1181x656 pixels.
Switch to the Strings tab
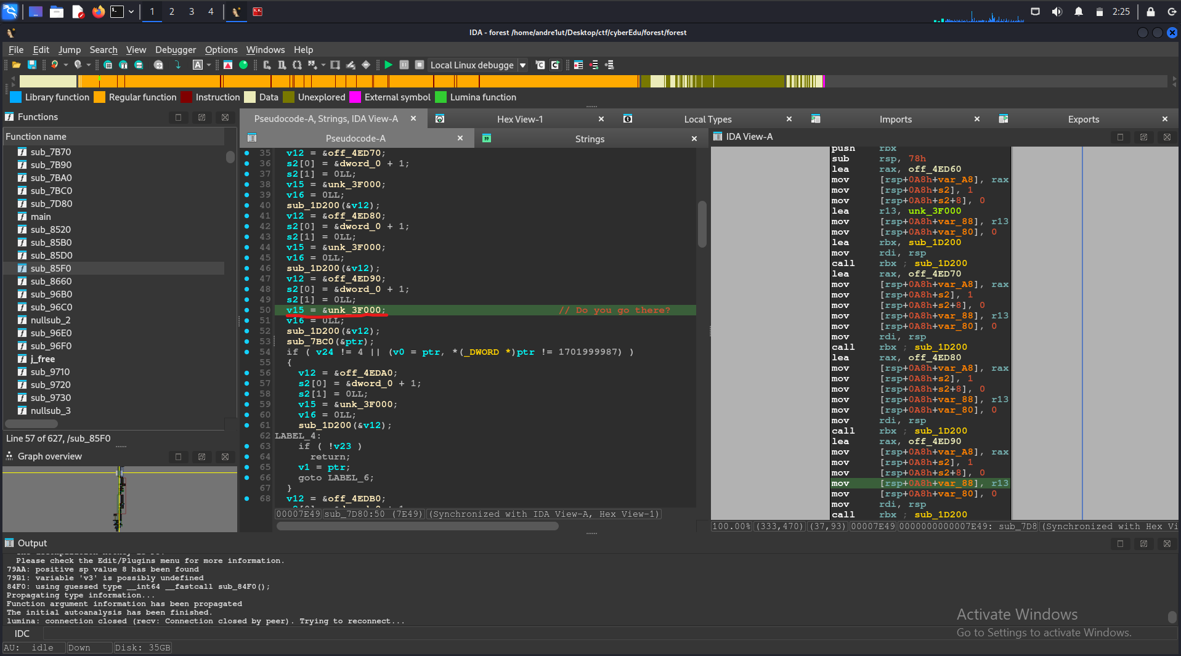[590, 139]
